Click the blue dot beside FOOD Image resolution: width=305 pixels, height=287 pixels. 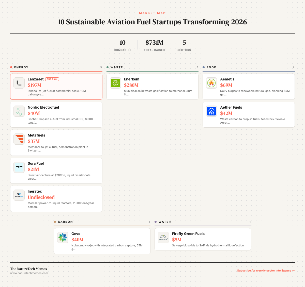204,67
